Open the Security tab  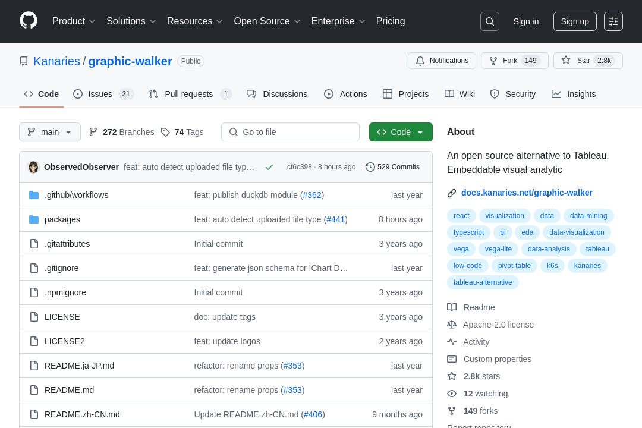[513, 94]
